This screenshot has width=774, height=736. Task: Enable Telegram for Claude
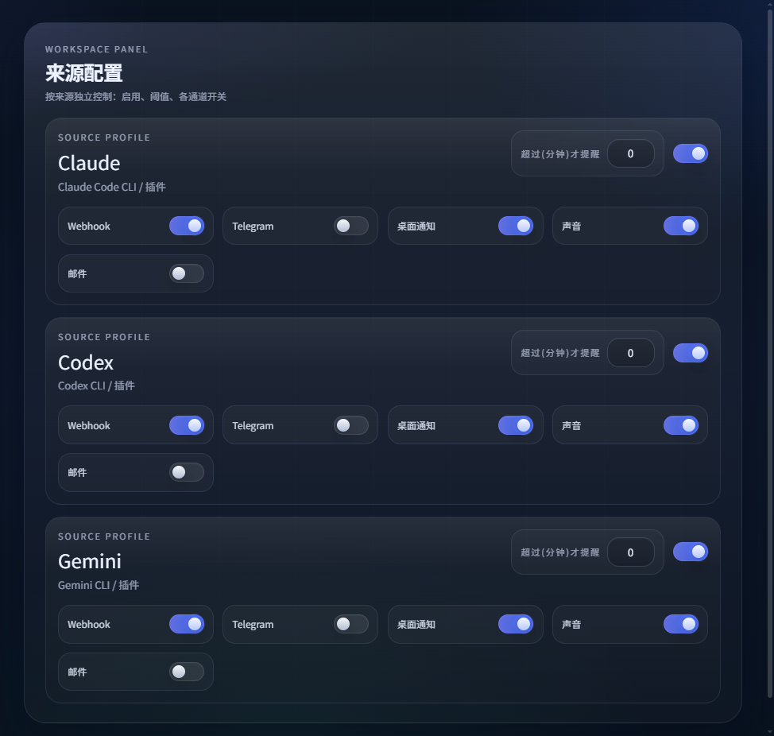click(x=351, y=226)
